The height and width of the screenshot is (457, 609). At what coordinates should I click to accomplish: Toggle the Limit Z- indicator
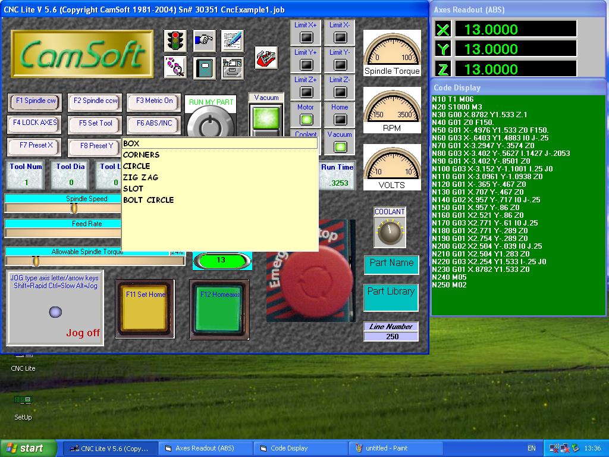point(340,92)
